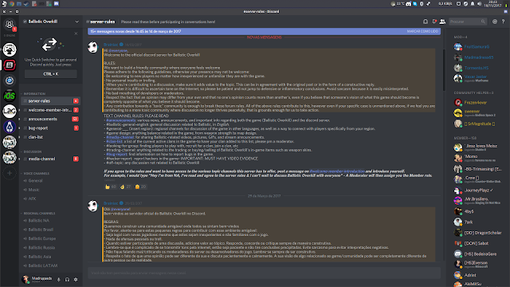
Task: Open User Settings gear icon
Action: coord(76,279)
